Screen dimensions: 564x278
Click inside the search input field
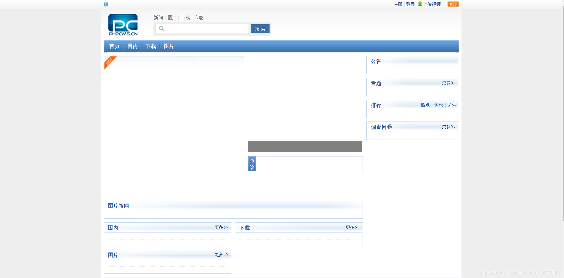click(208, 28)
